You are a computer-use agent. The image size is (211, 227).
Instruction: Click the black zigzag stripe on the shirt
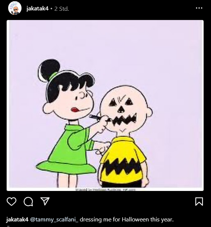[x=123, y=166]
